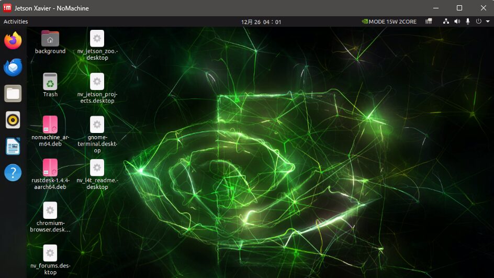This screenshot has width=494, height=278.
Task: Select the nomachine_arm64.deb package file
Action: (x=50, y=125)
